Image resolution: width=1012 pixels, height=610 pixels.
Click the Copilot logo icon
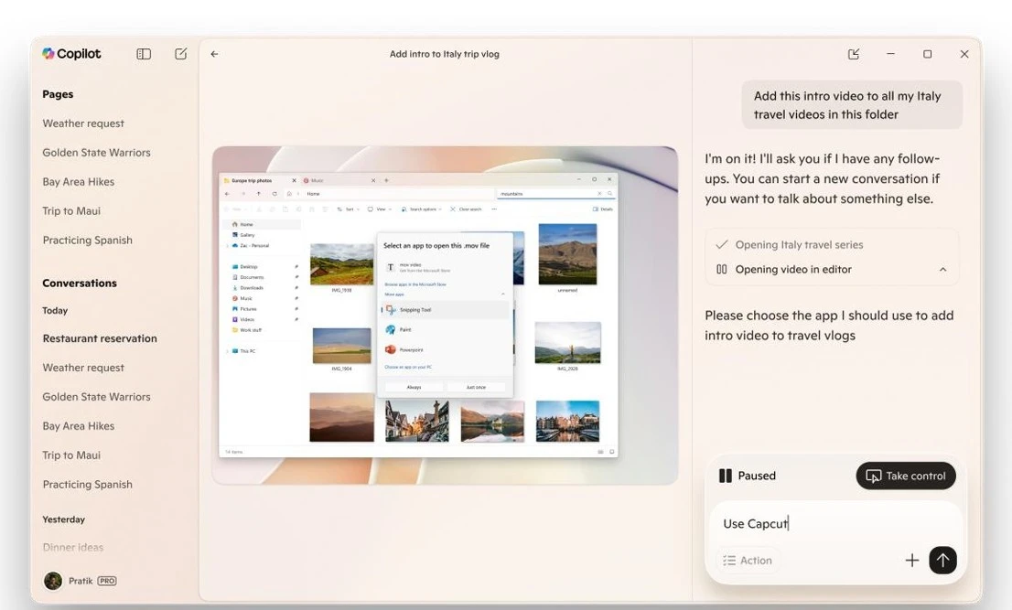[48, 54]
